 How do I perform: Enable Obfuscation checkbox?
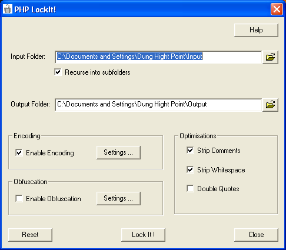point(19,199)
